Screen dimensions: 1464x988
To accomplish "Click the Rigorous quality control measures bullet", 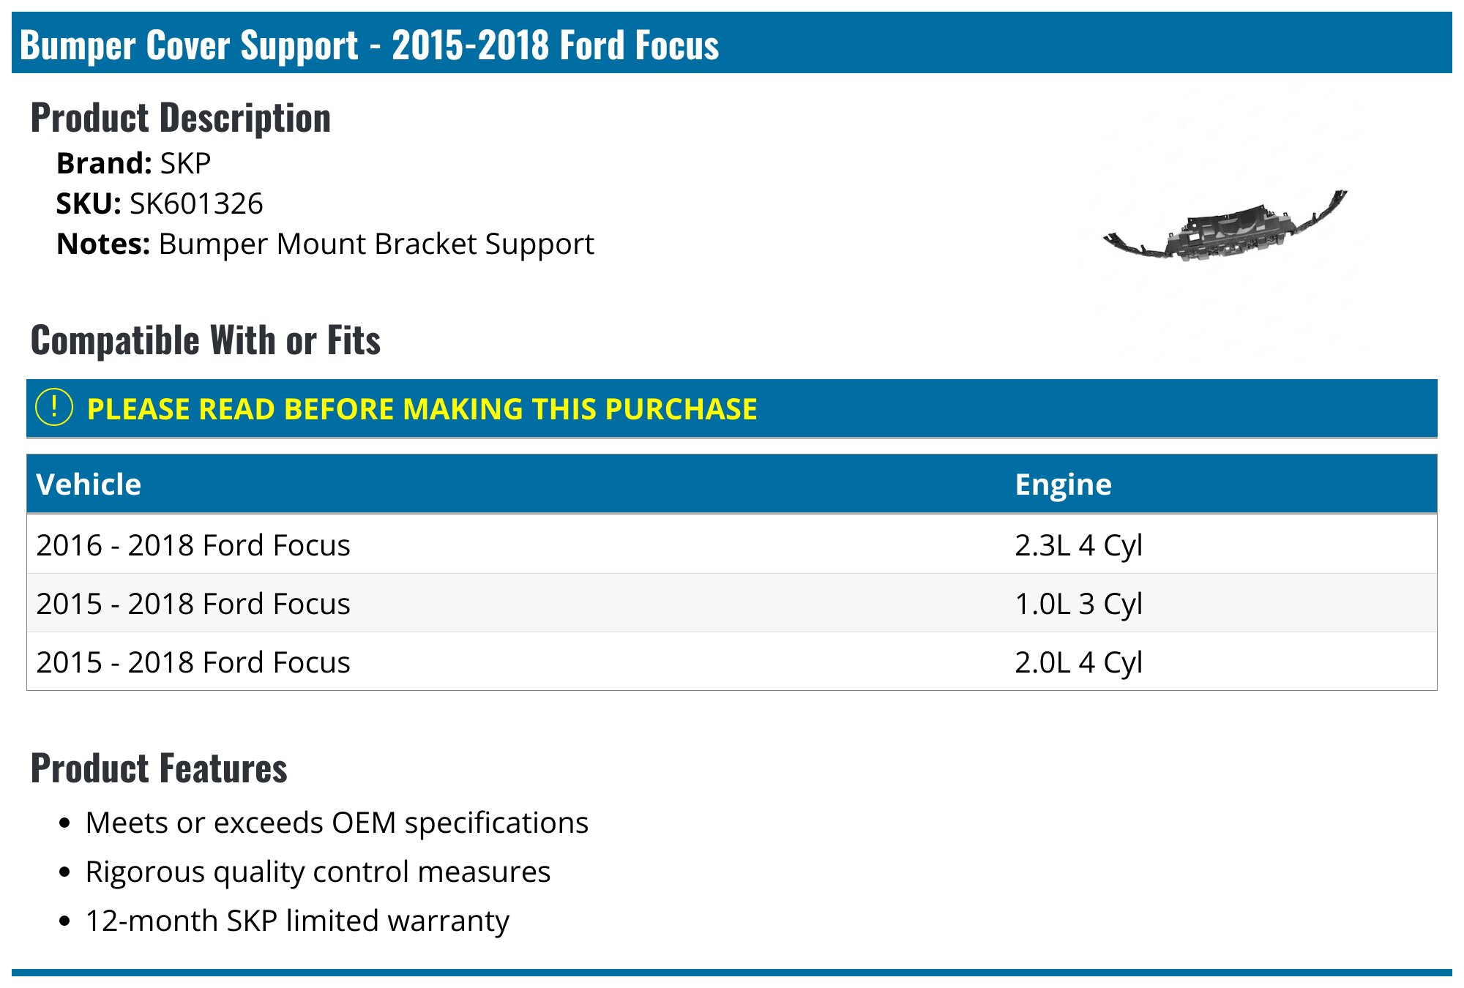I will click(318, 872).
